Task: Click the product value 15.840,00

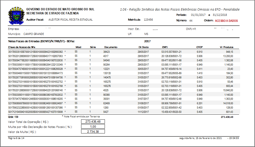Action: click(x=227, y=90)
